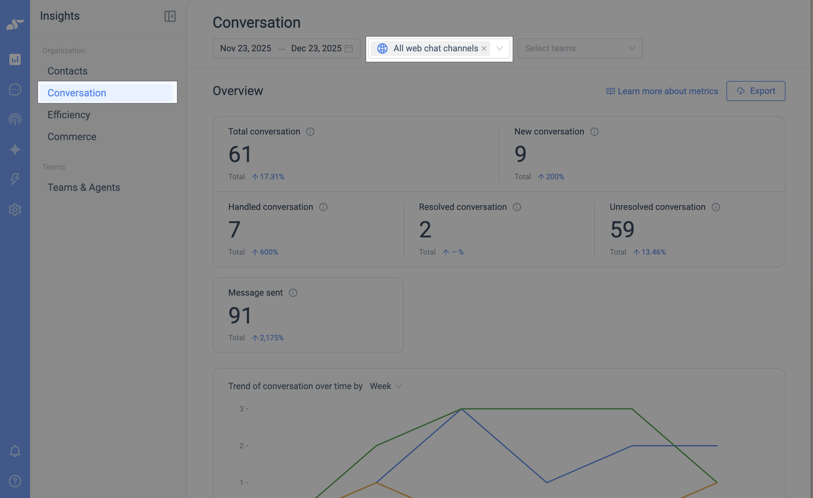Expand the channels dropdown arrow
Screen dimensions: 813x498
click(x=500, y=48)
